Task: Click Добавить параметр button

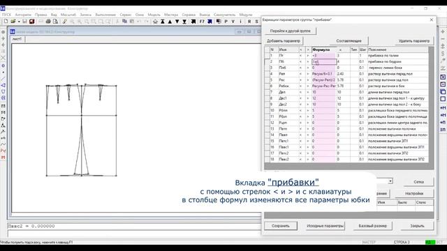Action: [x=284, y=40]
